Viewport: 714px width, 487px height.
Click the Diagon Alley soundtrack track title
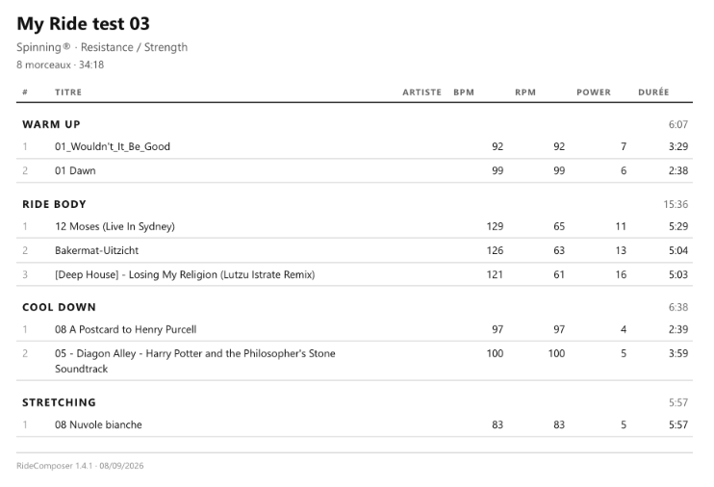click(x=195, y=361)
